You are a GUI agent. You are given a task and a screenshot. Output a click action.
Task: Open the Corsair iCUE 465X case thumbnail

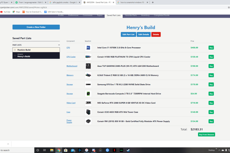(x=88, y=112)
